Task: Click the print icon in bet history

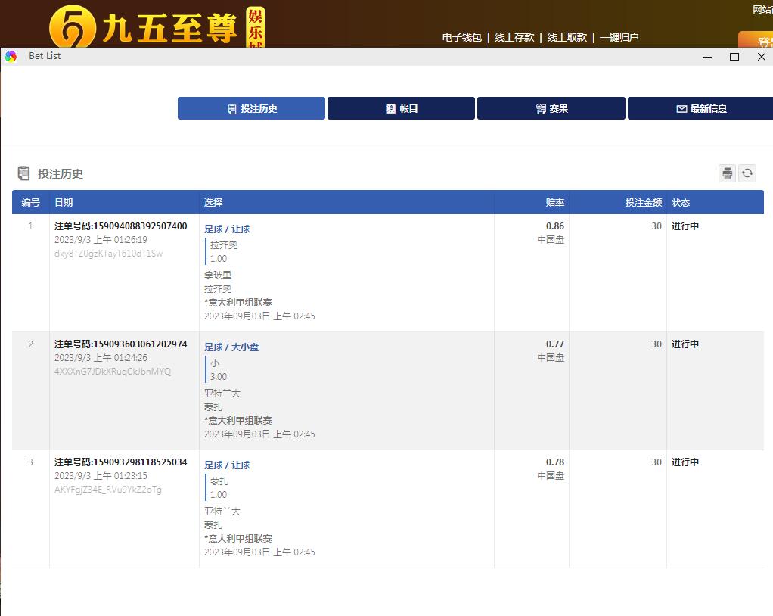Action: [727, 173]
